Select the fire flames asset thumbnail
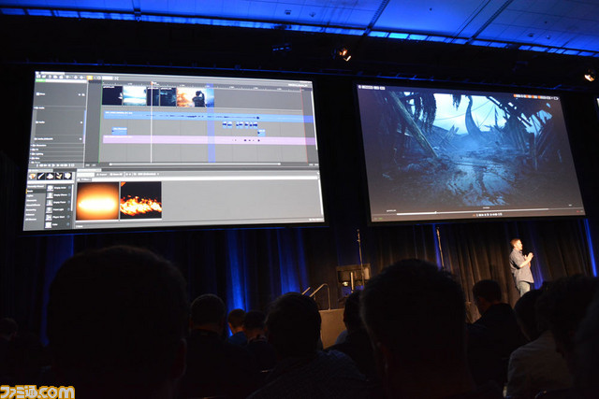Viewport: 599px width, 399px height. click(141, 200)
